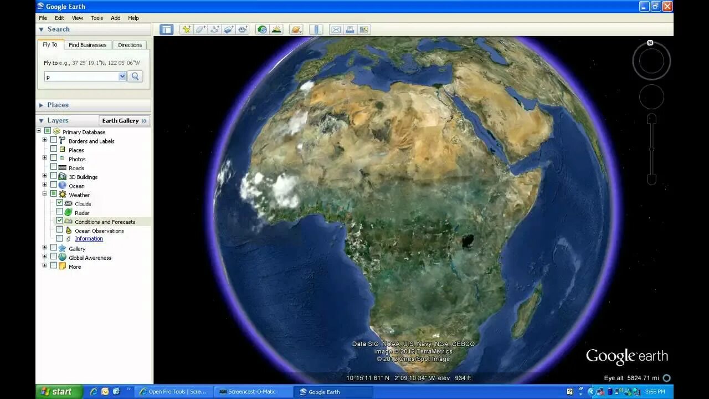Select the Fly To tab
This screenshot has height=399, width=709.
50,44
